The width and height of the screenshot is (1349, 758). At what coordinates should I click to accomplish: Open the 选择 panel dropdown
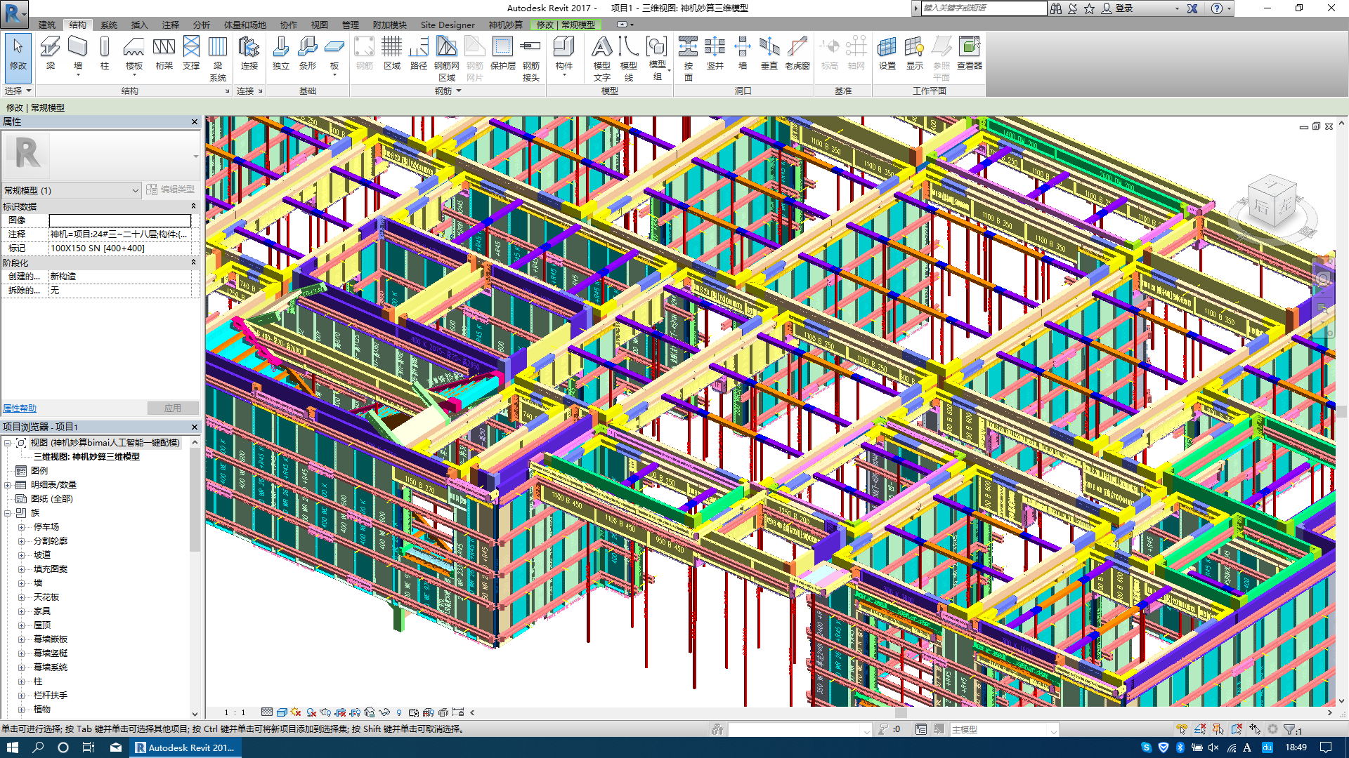18,91
